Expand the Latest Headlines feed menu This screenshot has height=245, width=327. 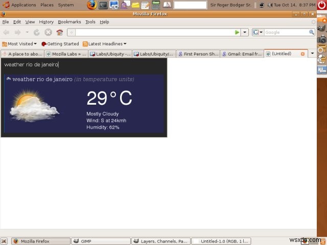point(105,44)
